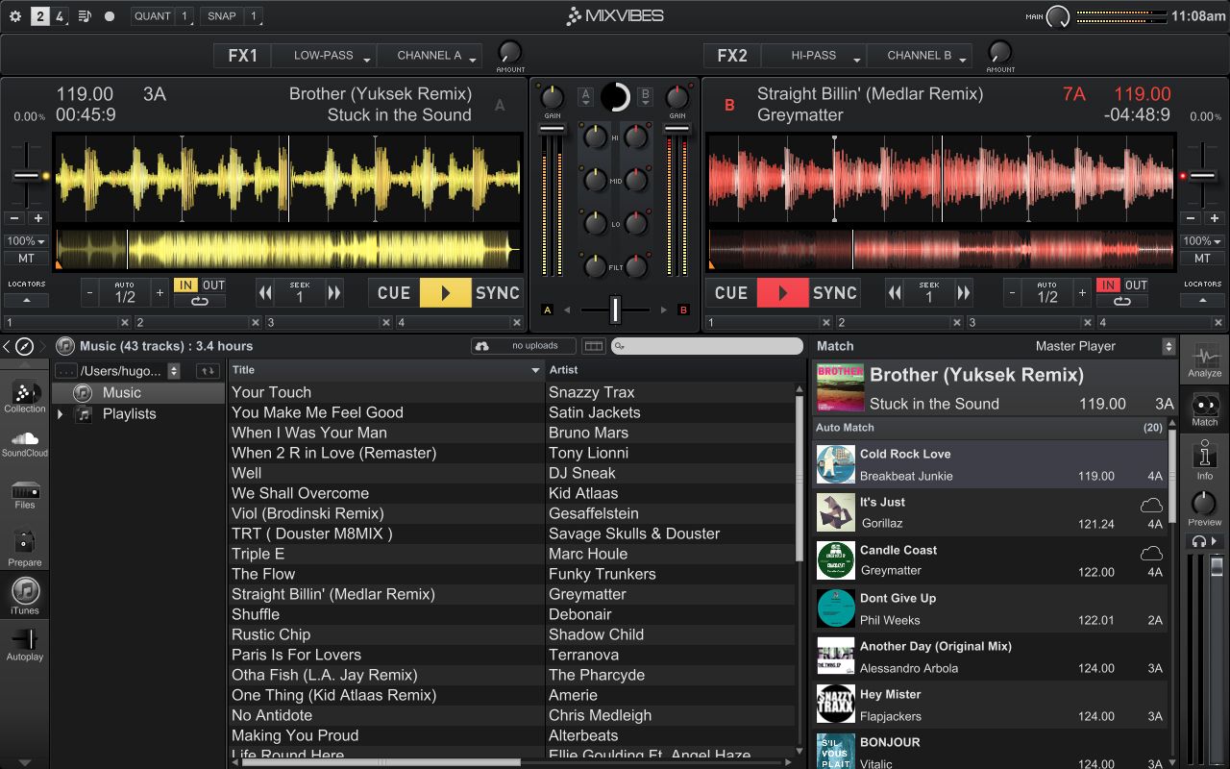Viewport: 1230px width, 769px height.
Task: Select the Music collection item
Action: (121, 393)
